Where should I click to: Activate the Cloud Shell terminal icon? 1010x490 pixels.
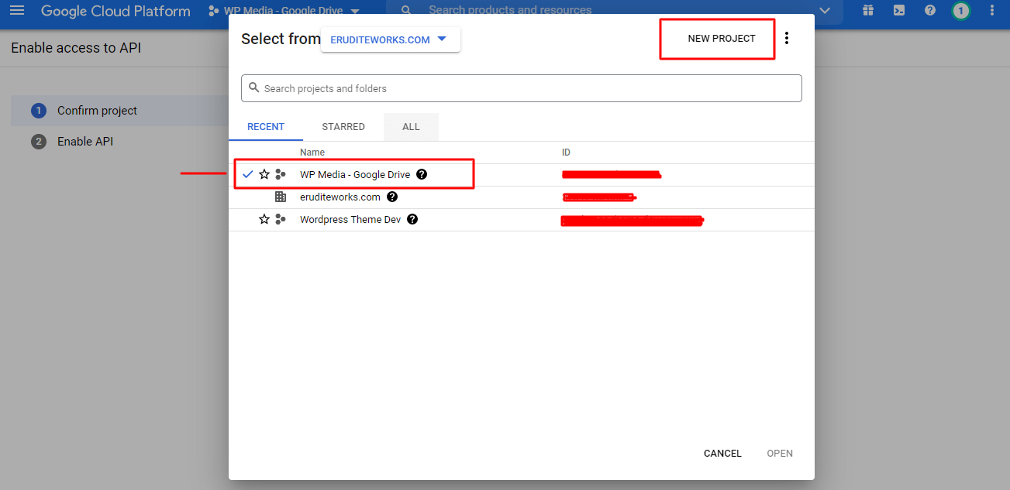[x=899, y=11]
